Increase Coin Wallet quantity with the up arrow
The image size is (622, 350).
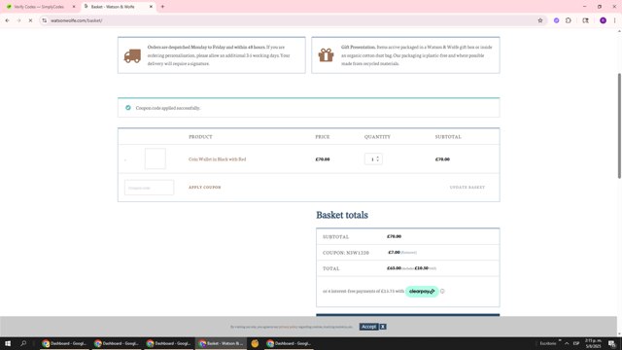click(378, 157)
